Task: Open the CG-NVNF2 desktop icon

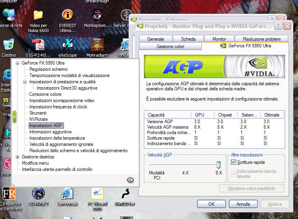Action: (x=38, y=194)
